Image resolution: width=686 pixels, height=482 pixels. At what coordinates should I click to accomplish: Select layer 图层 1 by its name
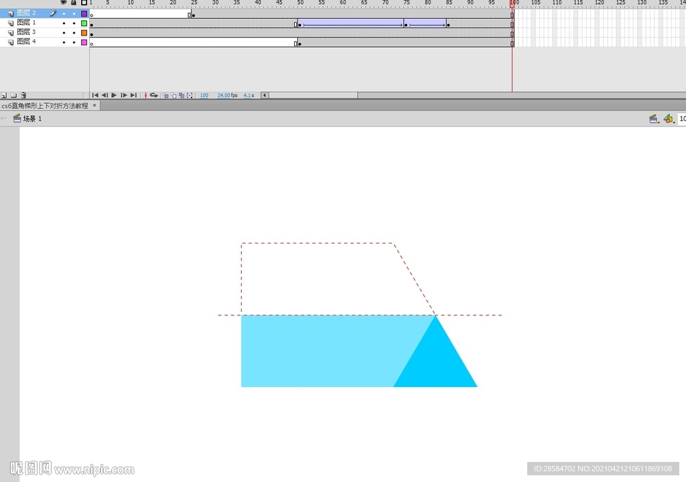(x=26, y=22)
